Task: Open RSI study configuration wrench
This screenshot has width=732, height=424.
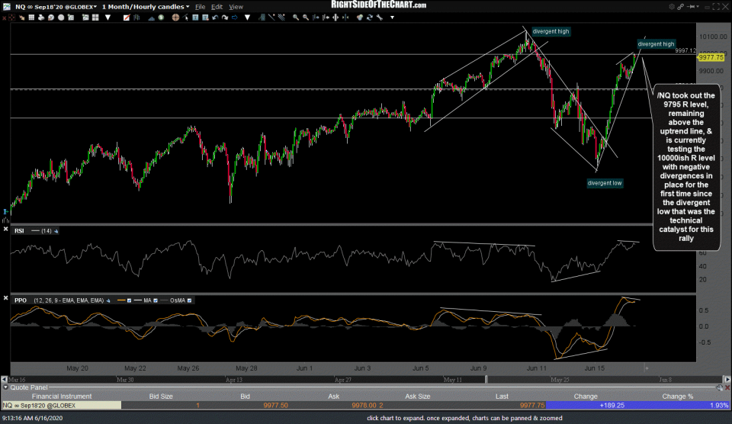Action: tap(56, 231)
